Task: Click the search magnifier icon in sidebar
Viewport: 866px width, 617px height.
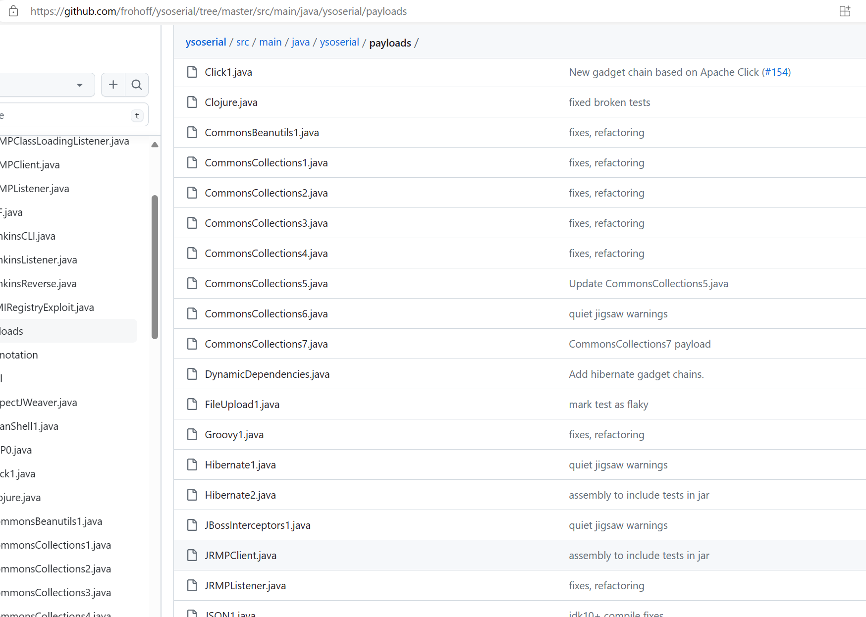Action: click(137, 85)
